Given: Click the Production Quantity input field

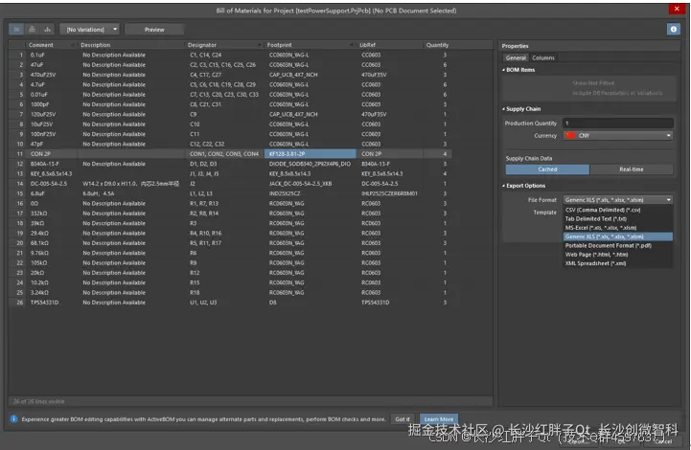Looking at the screenshot, I should pos(618,124).
